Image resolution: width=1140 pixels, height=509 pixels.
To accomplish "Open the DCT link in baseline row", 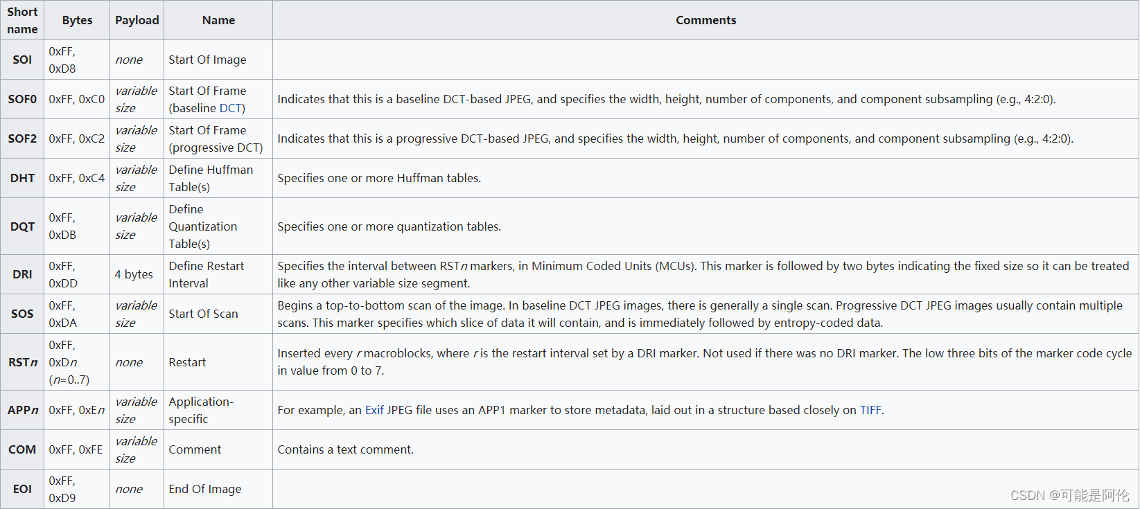I will (x=230, y=108).
